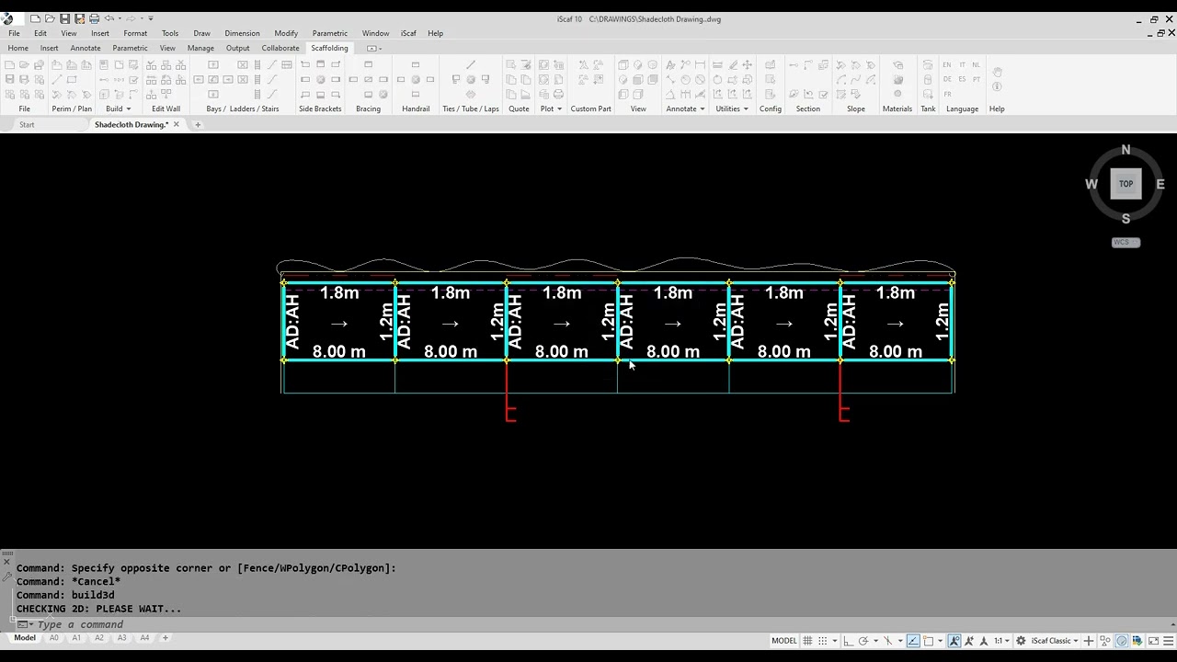Click the first icon in View panel
Viewport: 1177px width, 662px height.
click(623, 64)
